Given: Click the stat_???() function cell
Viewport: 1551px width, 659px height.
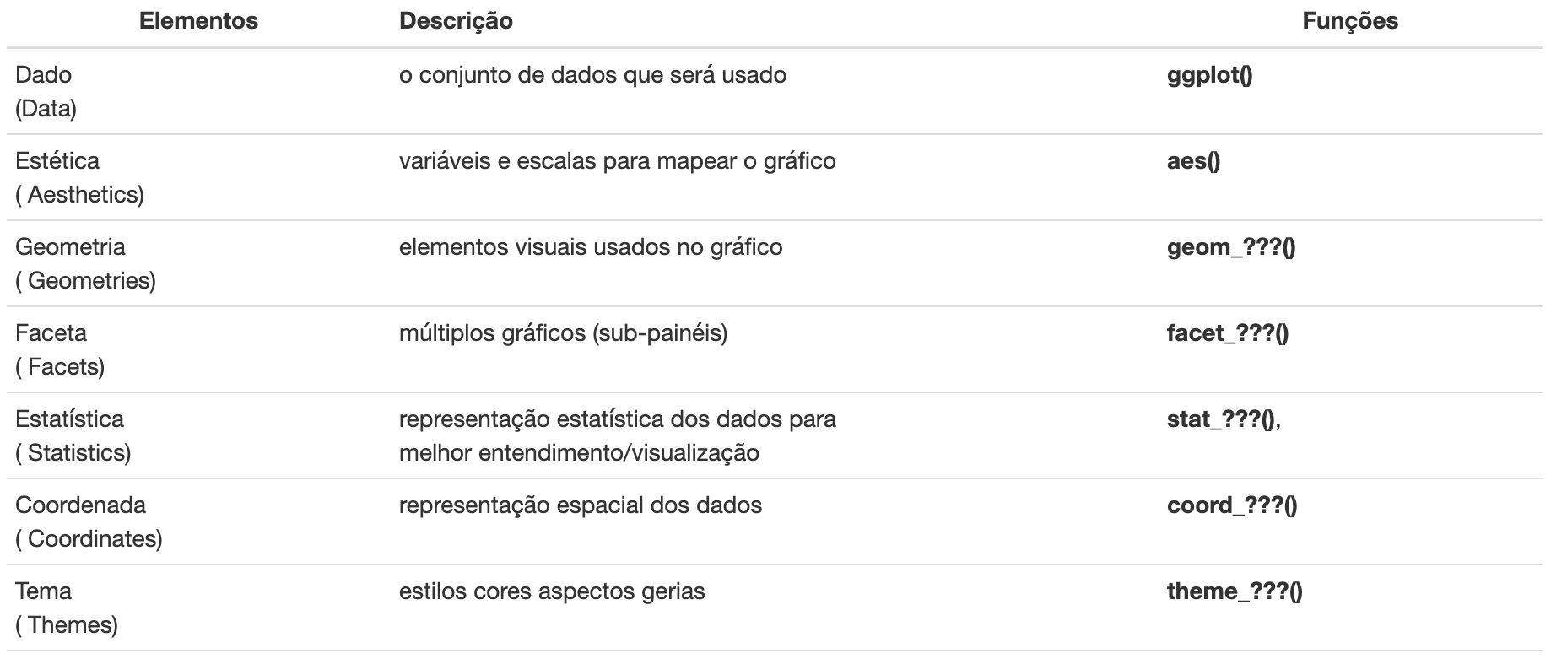Looking at the screenshot, I should click(x=1224, y=419).
